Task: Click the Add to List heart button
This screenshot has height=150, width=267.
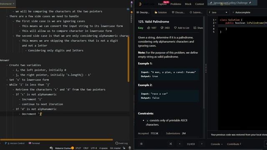Action: 181,28
